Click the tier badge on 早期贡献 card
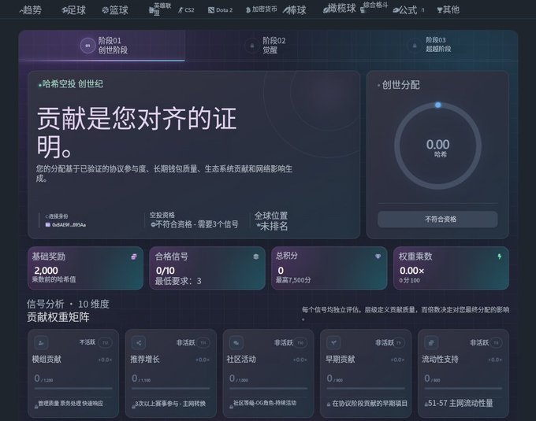Image resolution: width=536 pixels, height=421 pixels. point(398,343)
